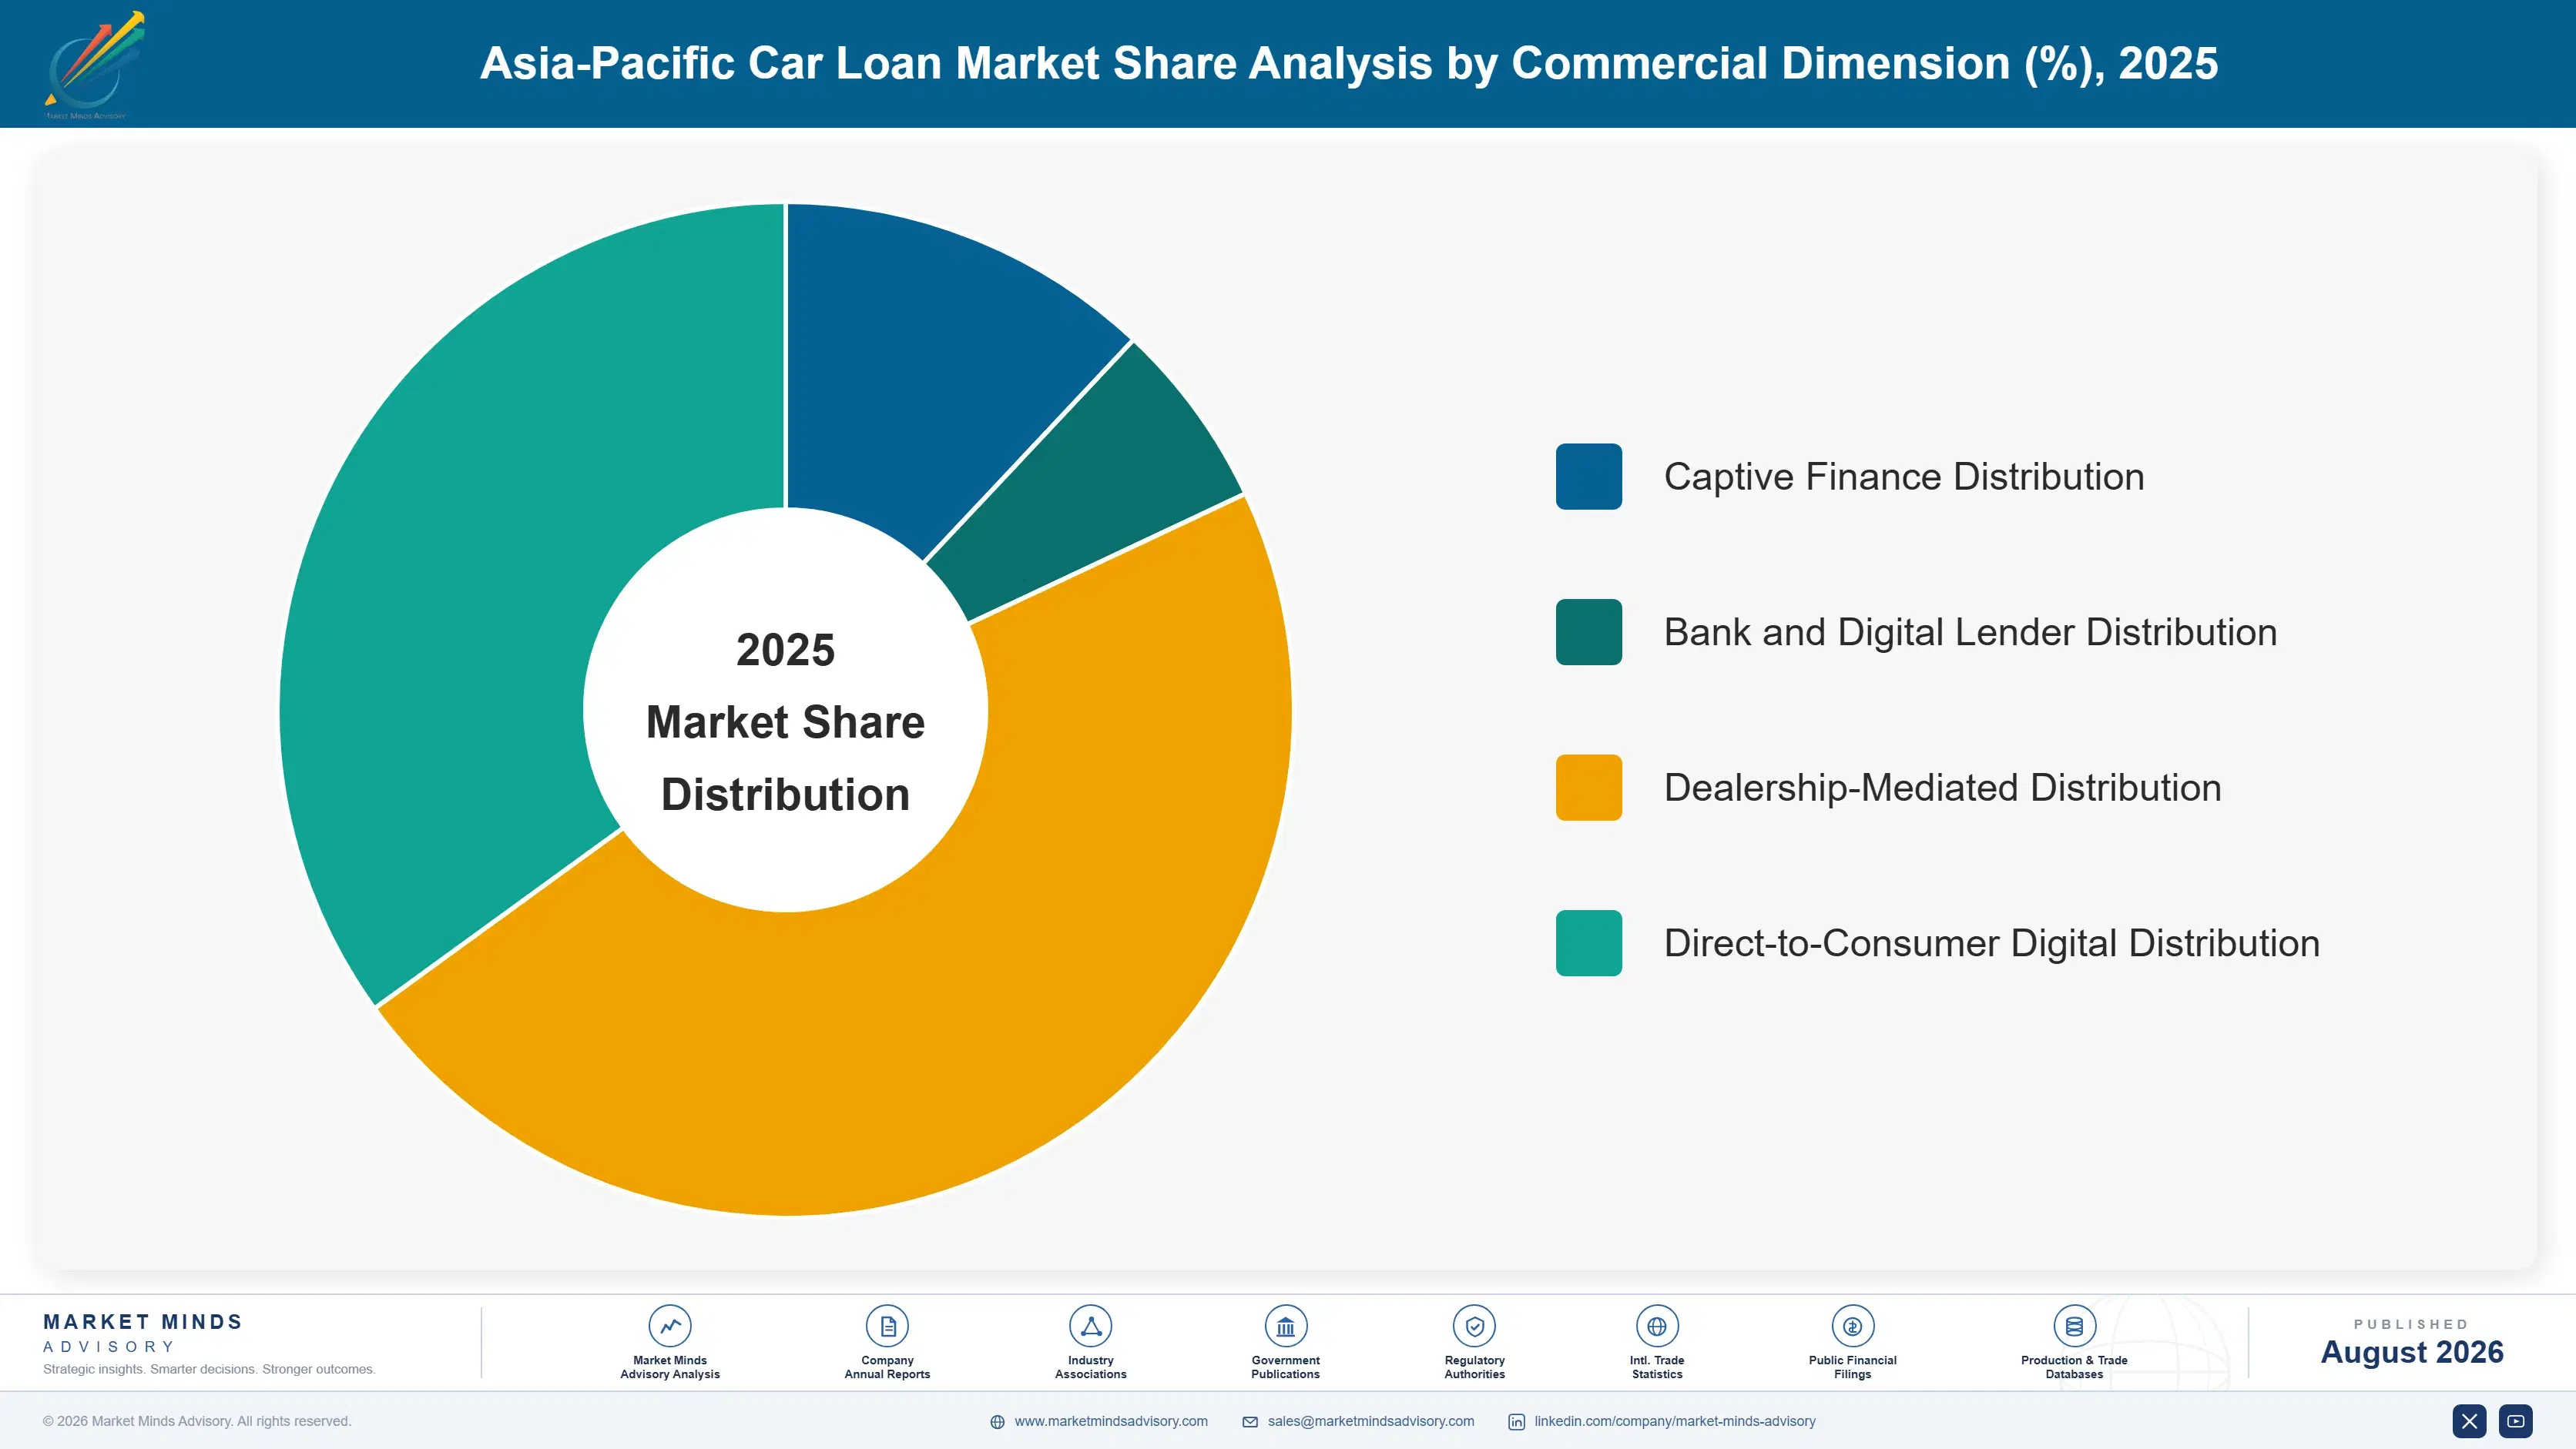Click the 'August 2026' published date
The width and height of the screenshot is (2576, 1449).
click(x=2412, y=1352)
